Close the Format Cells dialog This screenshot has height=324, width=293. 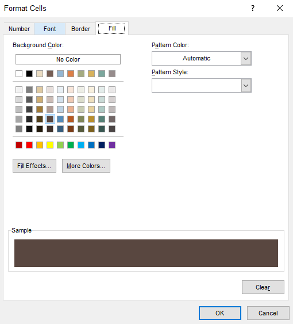point(280,8)
